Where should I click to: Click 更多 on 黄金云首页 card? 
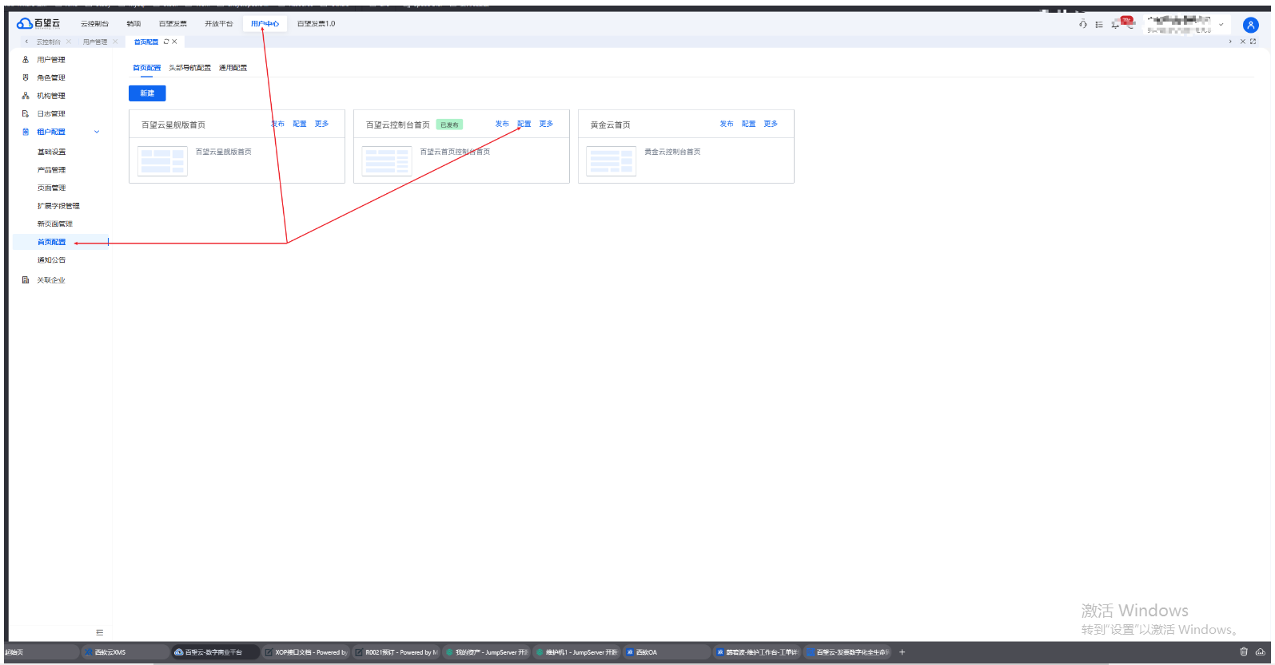click(771, 124)
